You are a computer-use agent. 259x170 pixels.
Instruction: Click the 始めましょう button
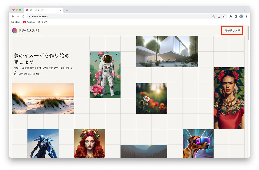click(x=232, y=30)
